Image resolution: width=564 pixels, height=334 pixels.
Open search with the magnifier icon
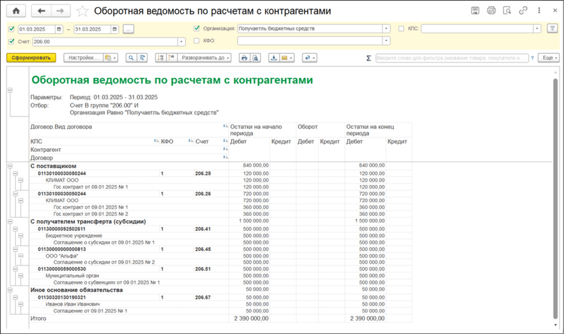[x=130, y=58]
